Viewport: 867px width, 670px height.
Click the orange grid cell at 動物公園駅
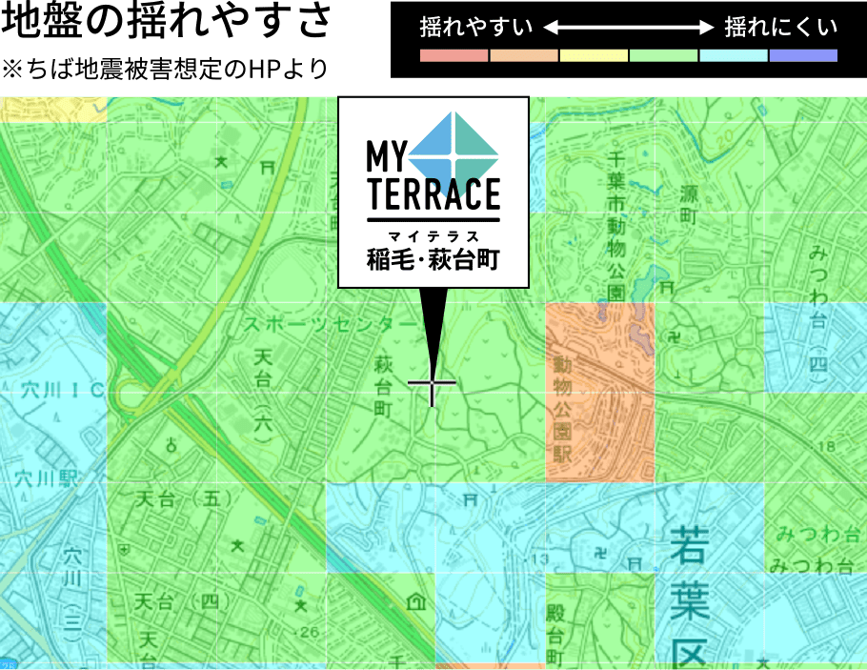600,393
